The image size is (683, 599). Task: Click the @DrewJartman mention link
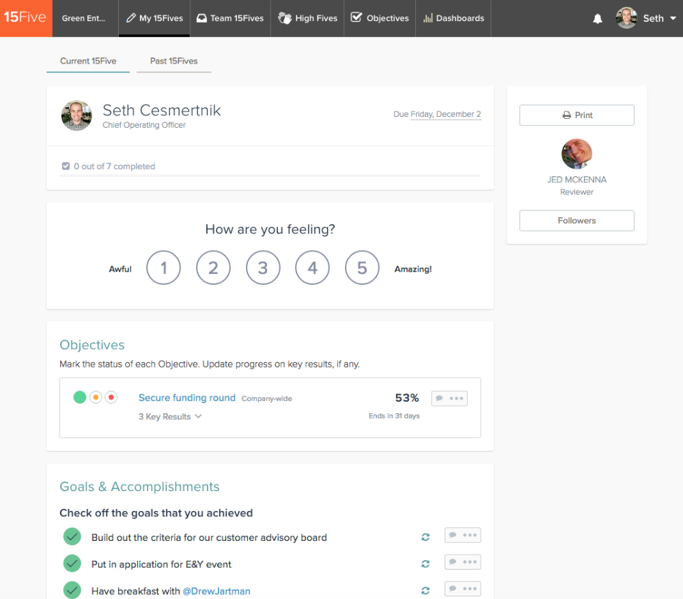pos(217,591)
